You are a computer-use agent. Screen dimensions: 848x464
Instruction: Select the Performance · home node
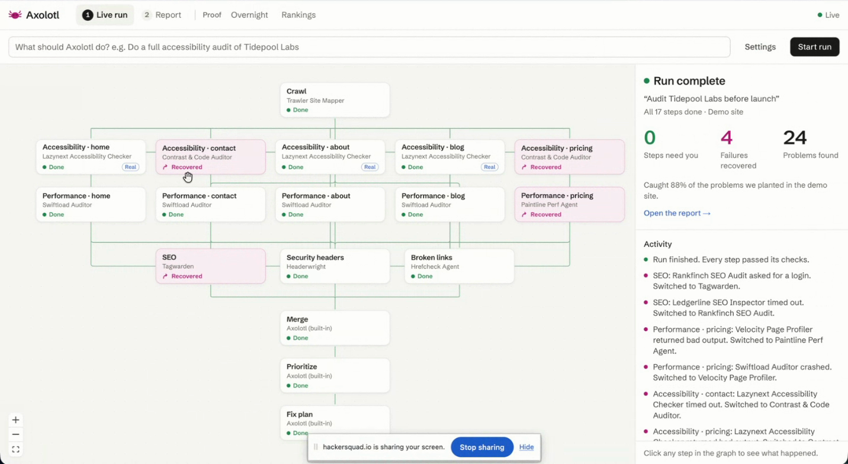(91, 205)
